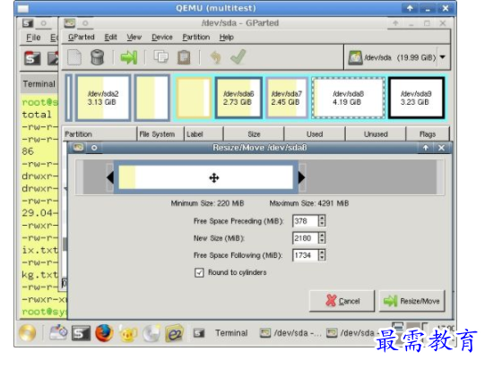Click the Terminal tab label in background window
The height and width of the screenshot is (369, 485).
click(x=39, y=84)
